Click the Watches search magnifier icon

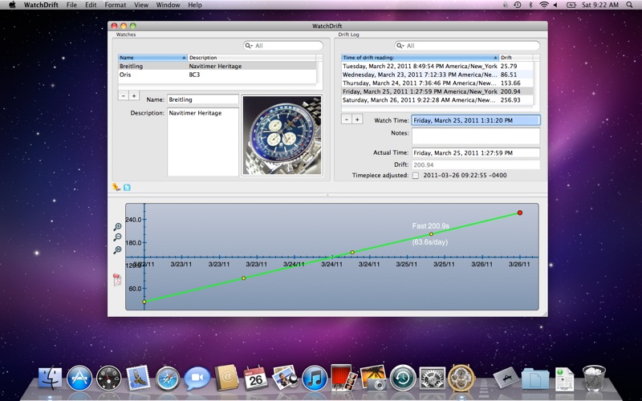tap(249, 46)
